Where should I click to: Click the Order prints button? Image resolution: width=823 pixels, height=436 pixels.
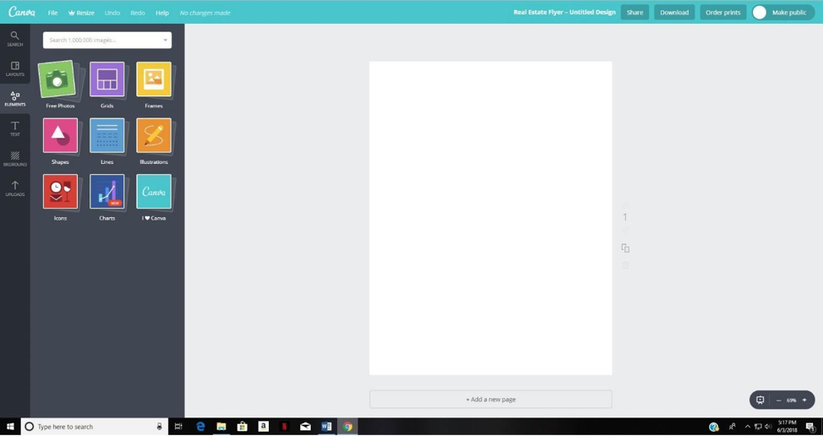[722, 13]
